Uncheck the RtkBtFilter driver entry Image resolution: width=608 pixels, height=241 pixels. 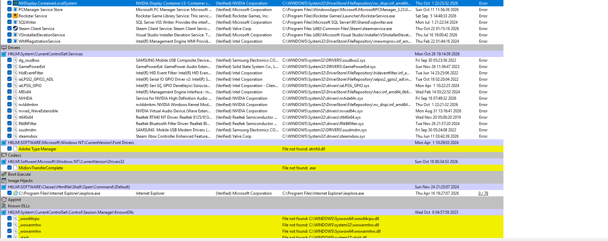point(10,123)
